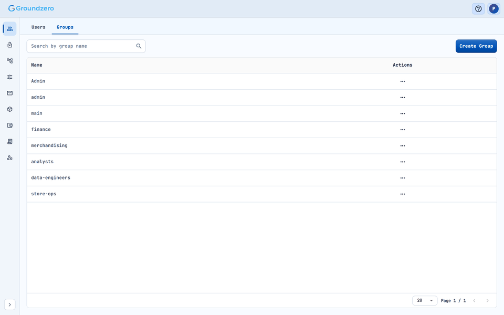Screen dimensions: 504x315
Task: Select the main group name
Action: tap(37, 113)
